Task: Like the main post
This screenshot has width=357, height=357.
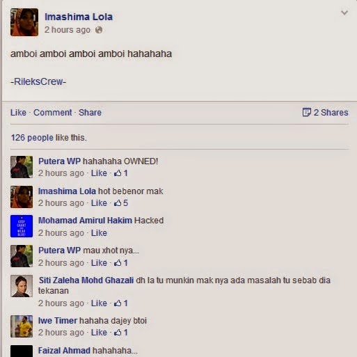Action: pos(18,113)
